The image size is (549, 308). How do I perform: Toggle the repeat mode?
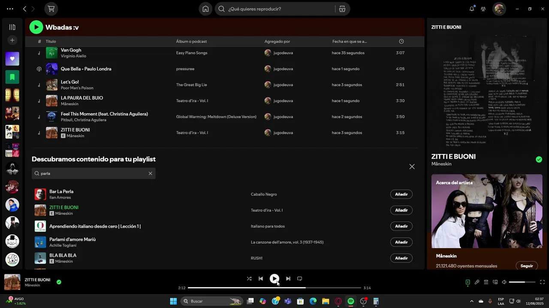(300, 278)
